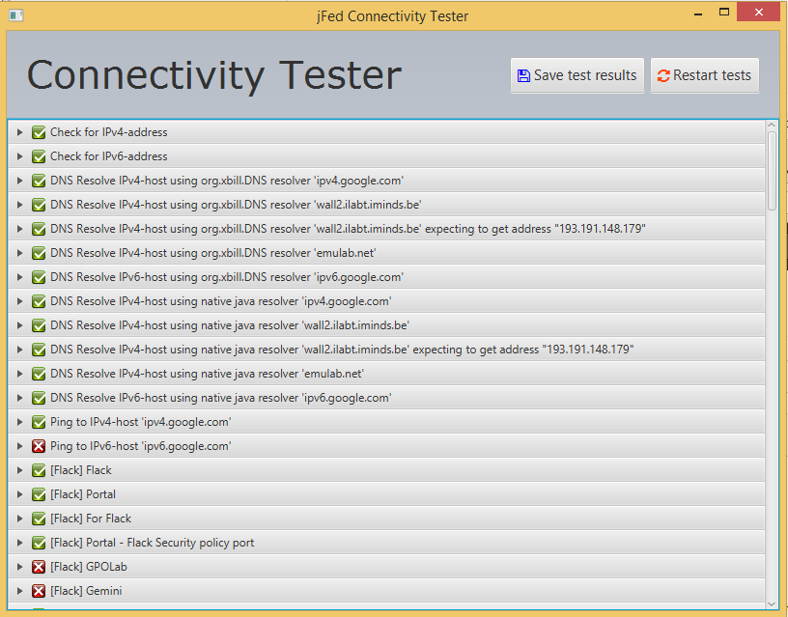Click green check icon for [Flack] Portal

click(39, 494)
